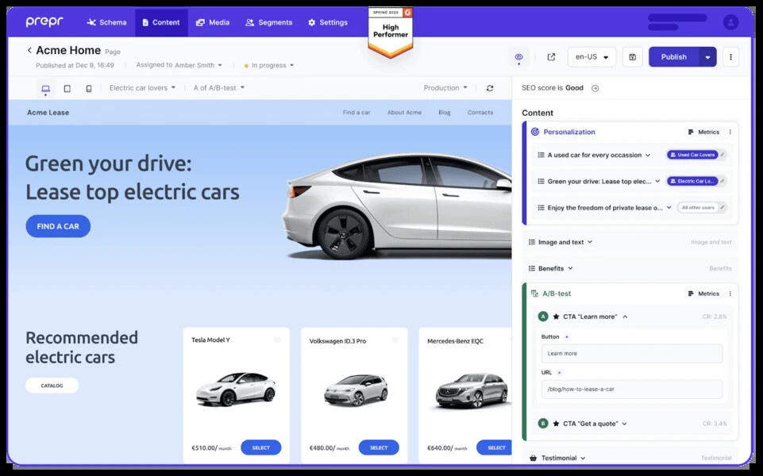
Task: Favorite the Tesla Model Y card heart
Action: tap(277, 340)
